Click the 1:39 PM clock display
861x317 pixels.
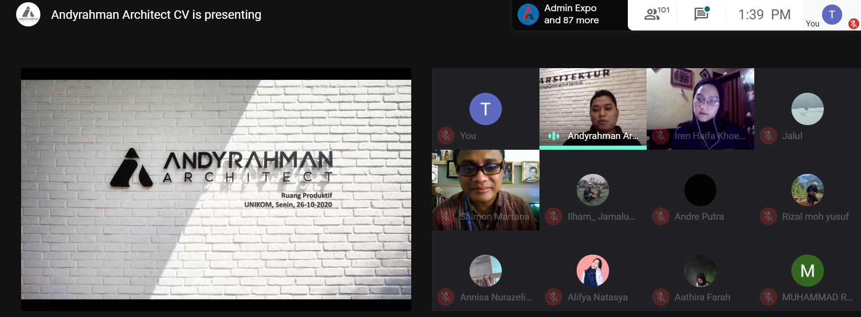coord(764,14)
